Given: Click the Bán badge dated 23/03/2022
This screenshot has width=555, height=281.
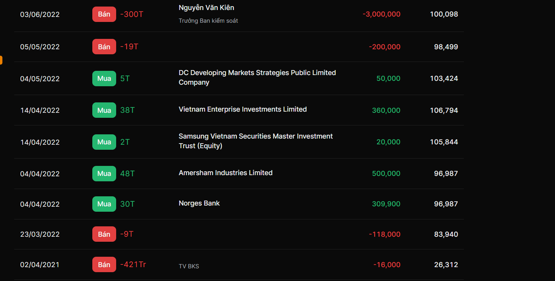Looking at the screenshot, I should [104, 234].
